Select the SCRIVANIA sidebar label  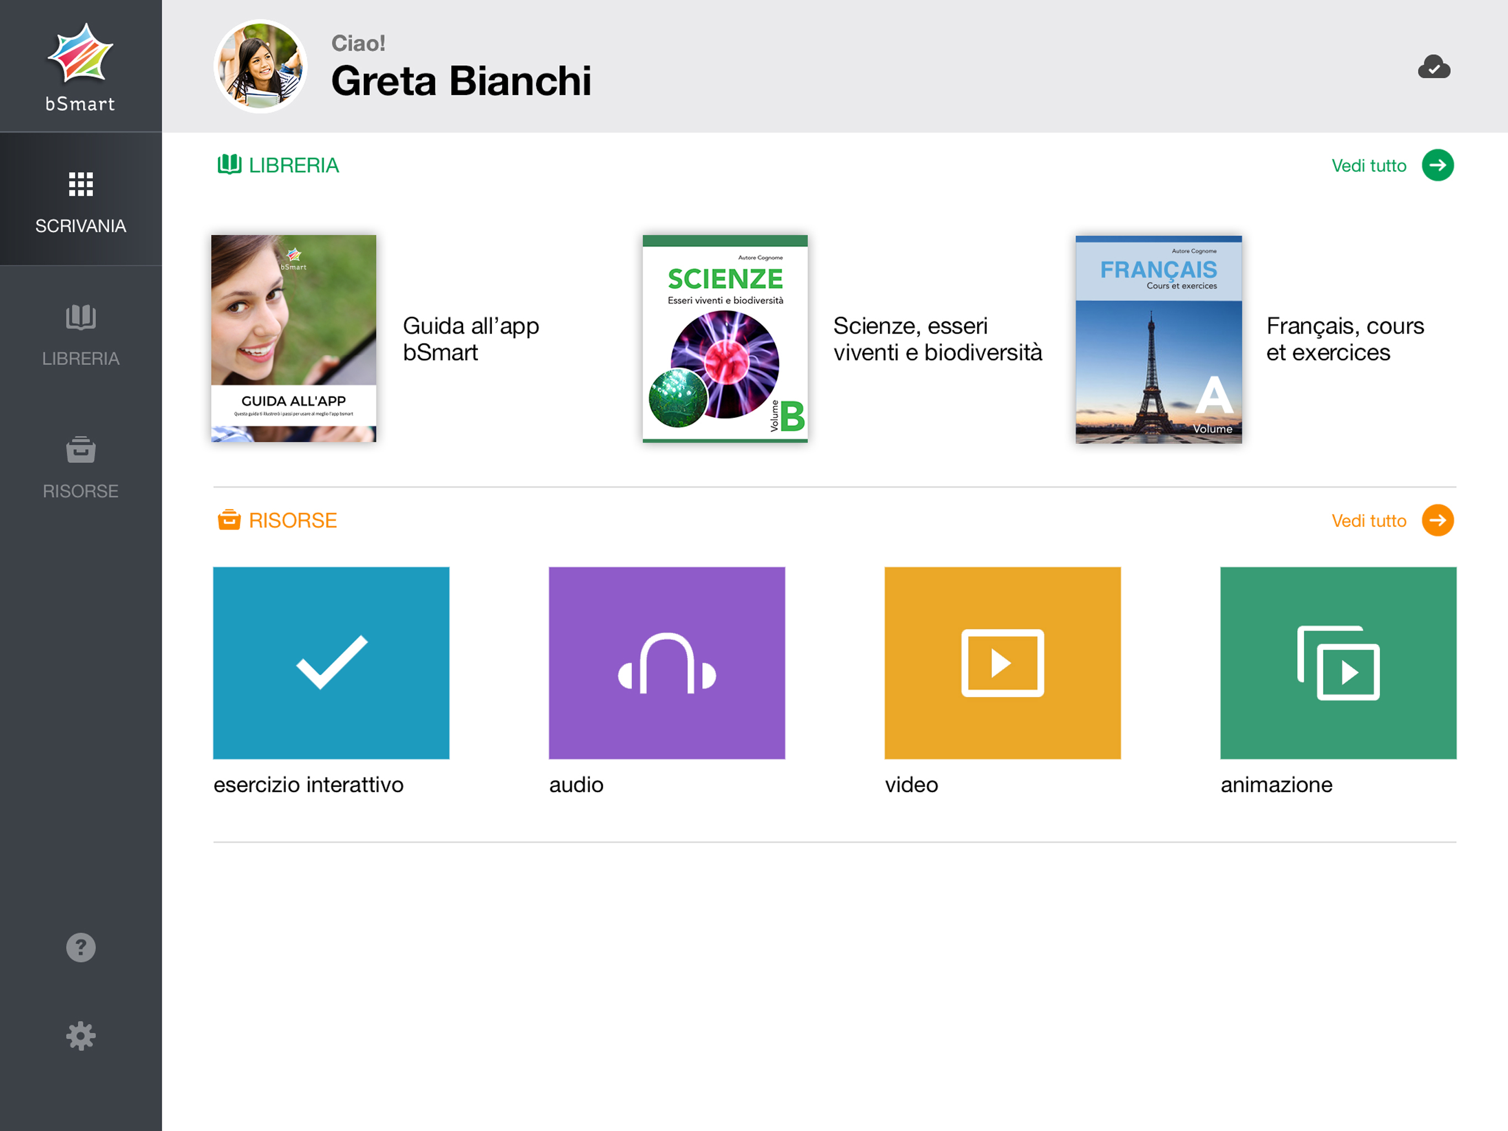pyautogui.click(x=81, y=226)
